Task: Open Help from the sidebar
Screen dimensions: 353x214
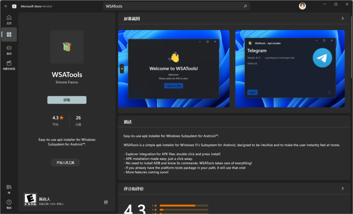Action: (x=9, y=204)
